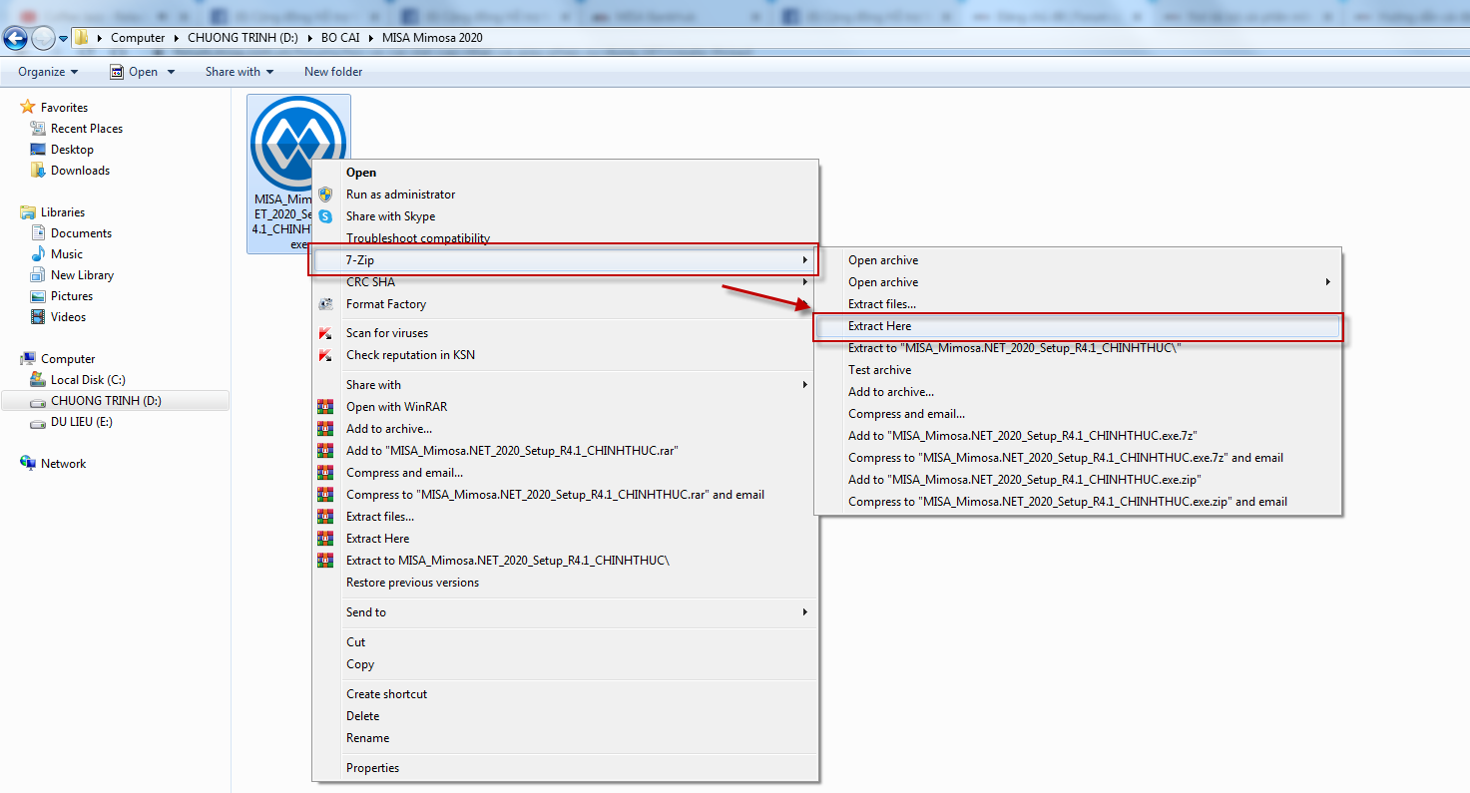This screenshot has height=793, width=1470.
Task: Click WinRAR icon beside Extract Here
Action: 325,539
